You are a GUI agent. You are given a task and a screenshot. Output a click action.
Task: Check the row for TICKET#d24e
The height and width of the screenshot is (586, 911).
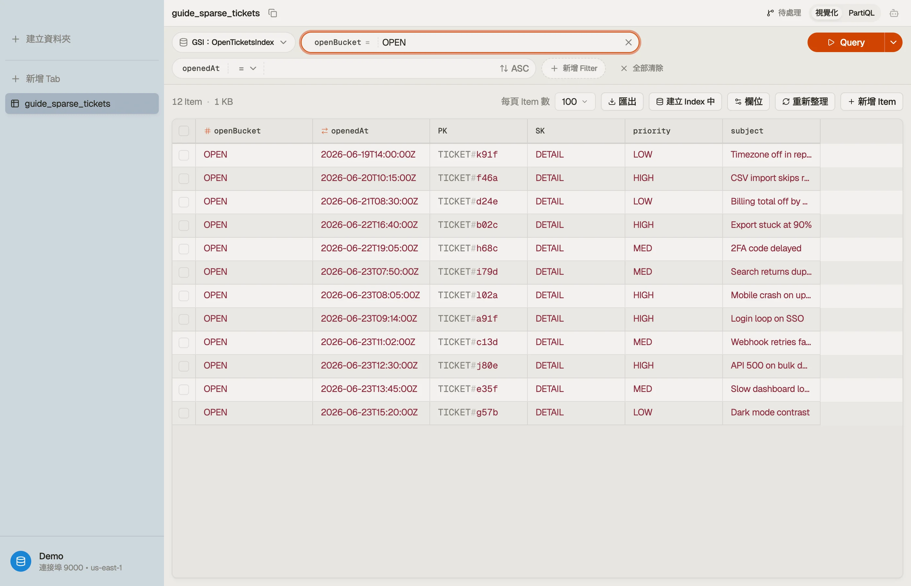pyautogui.click(x=184, y=202)
